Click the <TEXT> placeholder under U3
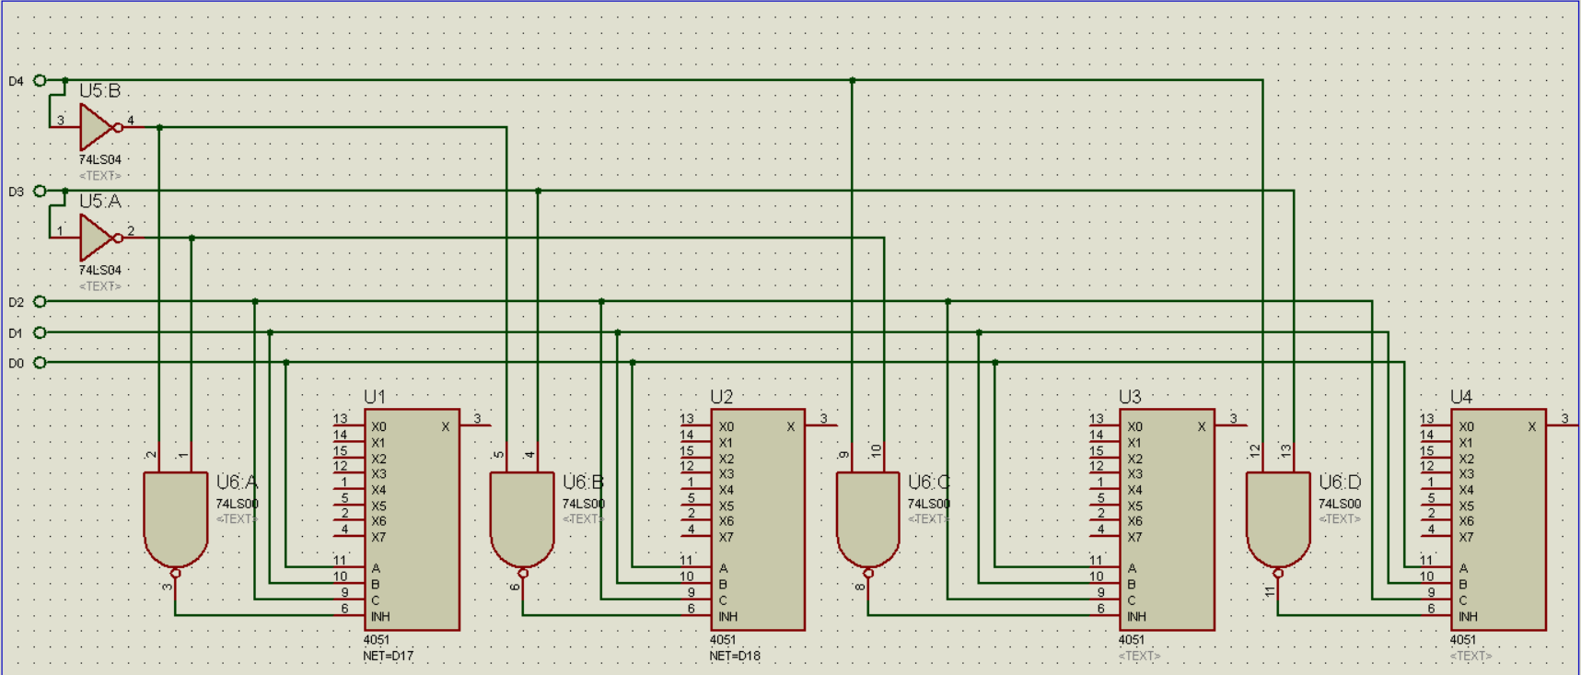 click(1139, 656)
